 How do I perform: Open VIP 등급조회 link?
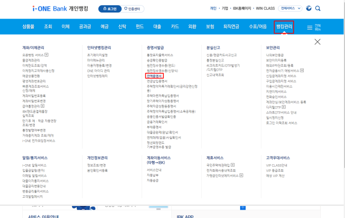coord(275,170)
